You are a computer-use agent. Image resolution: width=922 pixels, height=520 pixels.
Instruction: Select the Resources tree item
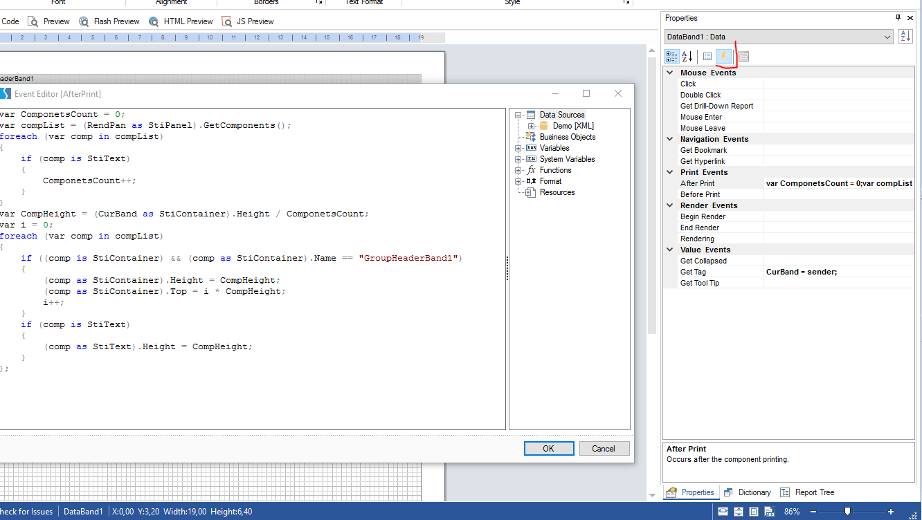tap(557, 192)
